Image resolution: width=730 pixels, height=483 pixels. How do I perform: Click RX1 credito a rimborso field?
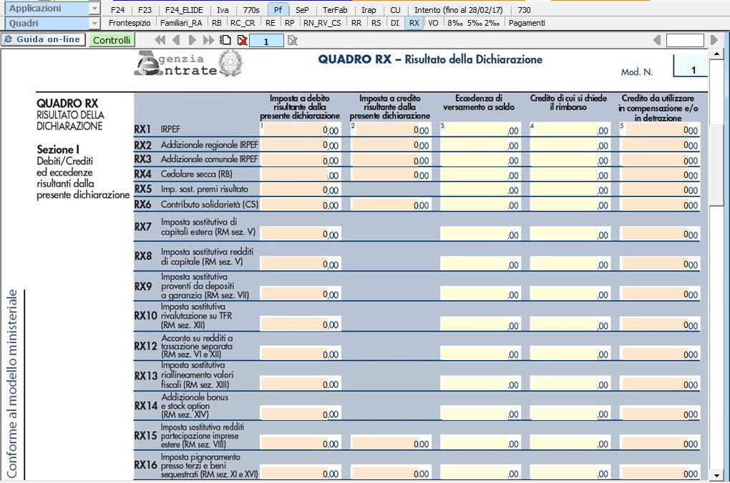[x=570, y=130]
